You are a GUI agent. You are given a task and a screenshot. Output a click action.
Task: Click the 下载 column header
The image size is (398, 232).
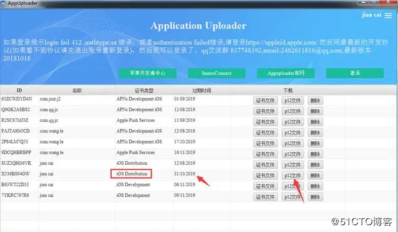pos(288,90)
